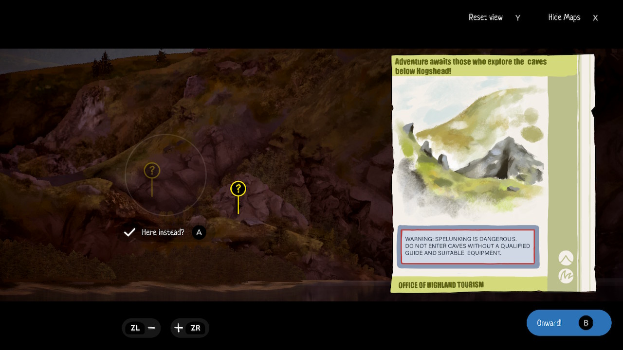Click the Office of Highland Tourism footer

pos(441,285)
